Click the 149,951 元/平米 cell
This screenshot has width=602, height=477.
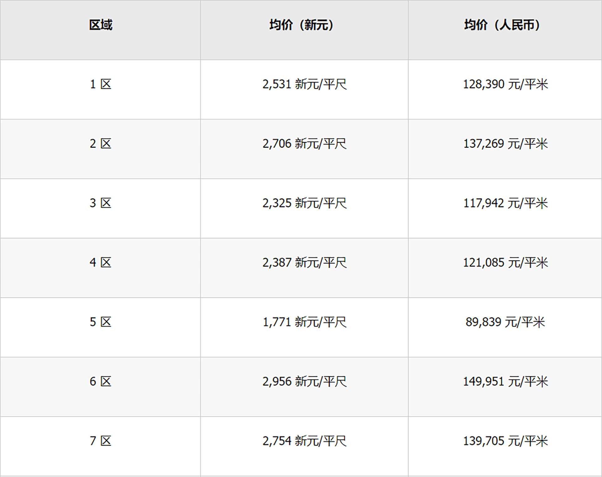point(505,382)
